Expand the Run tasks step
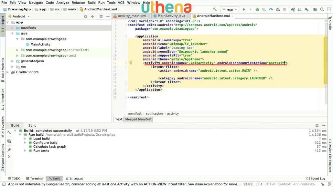The height and width of the screenshot is (187, 333). tap(25, 151)
